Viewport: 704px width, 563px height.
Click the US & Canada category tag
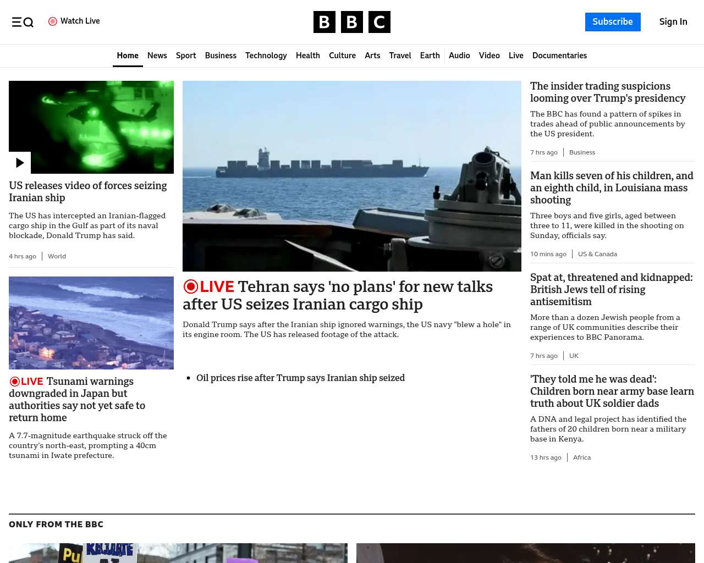coord(597,254)
